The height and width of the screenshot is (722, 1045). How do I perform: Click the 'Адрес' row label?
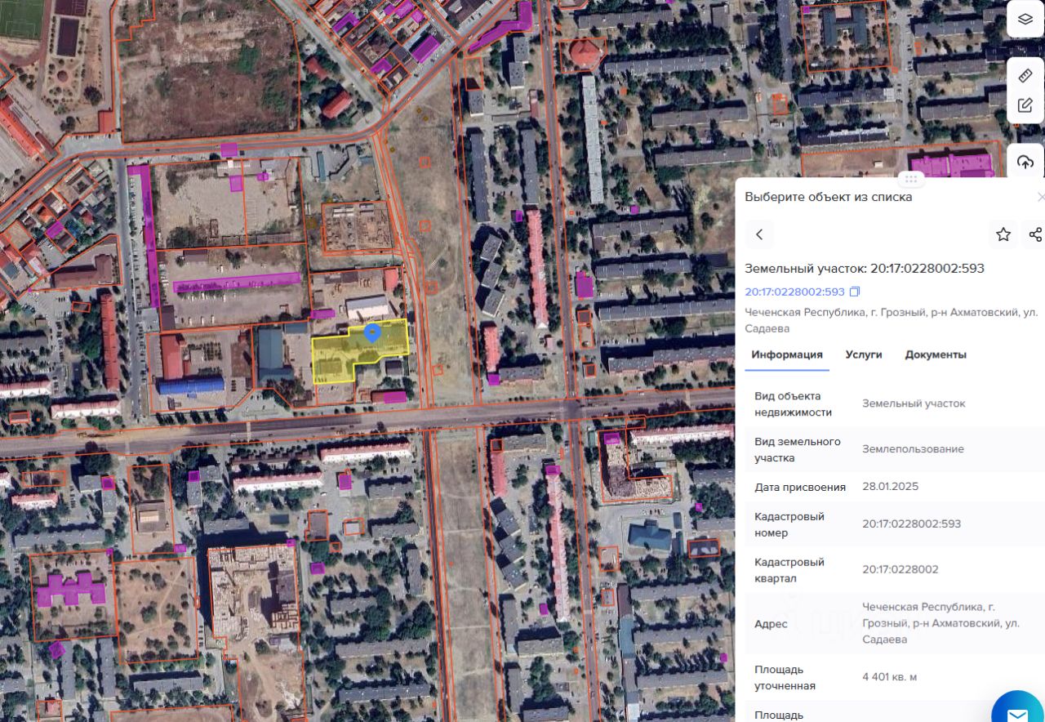(x=772, y=623)
